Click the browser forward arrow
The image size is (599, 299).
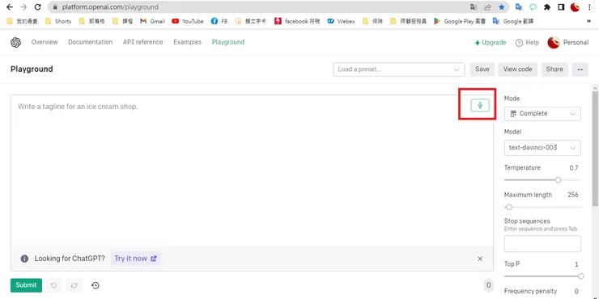[23, 6]
